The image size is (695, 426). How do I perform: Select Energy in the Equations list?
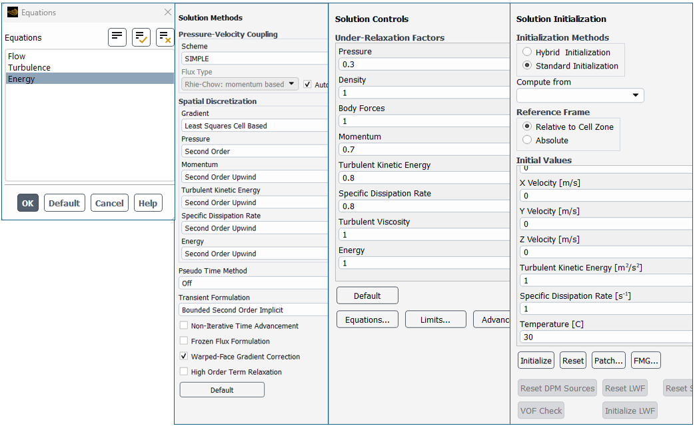89,79
